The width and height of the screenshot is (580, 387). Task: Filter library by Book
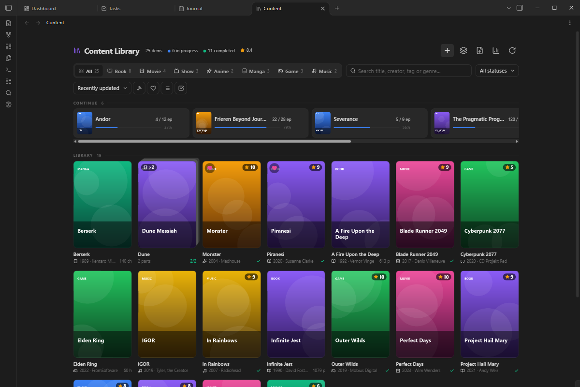click(x=119, y=71)
